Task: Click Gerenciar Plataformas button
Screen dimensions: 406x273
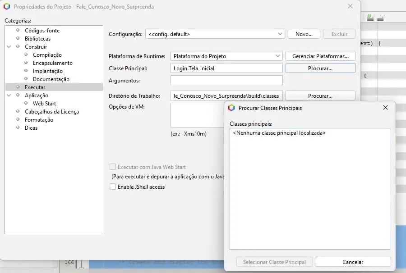Action: (320, 56)
